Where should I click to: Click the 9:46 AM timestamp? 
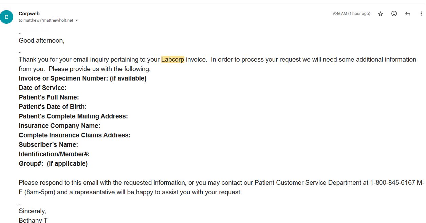click(x=351, y=14)
